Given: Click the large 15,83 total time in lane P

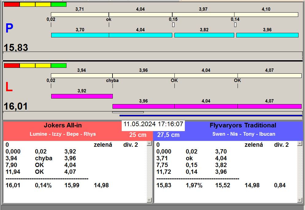Looking at the screenshot, I should (16, 48).
